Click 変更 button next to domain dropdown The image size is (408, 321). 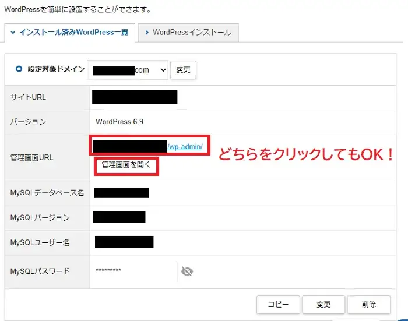click(183, 70)
